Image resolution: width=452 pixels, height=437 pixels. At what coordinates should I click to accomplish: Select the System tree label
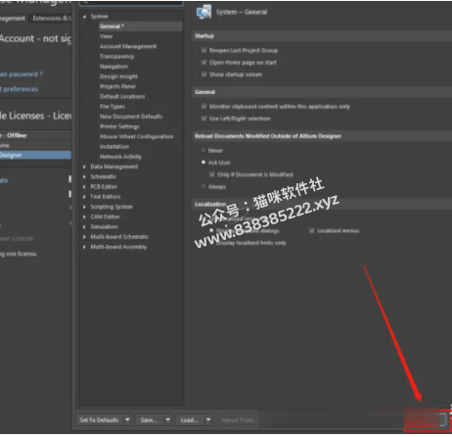[99, 17]
